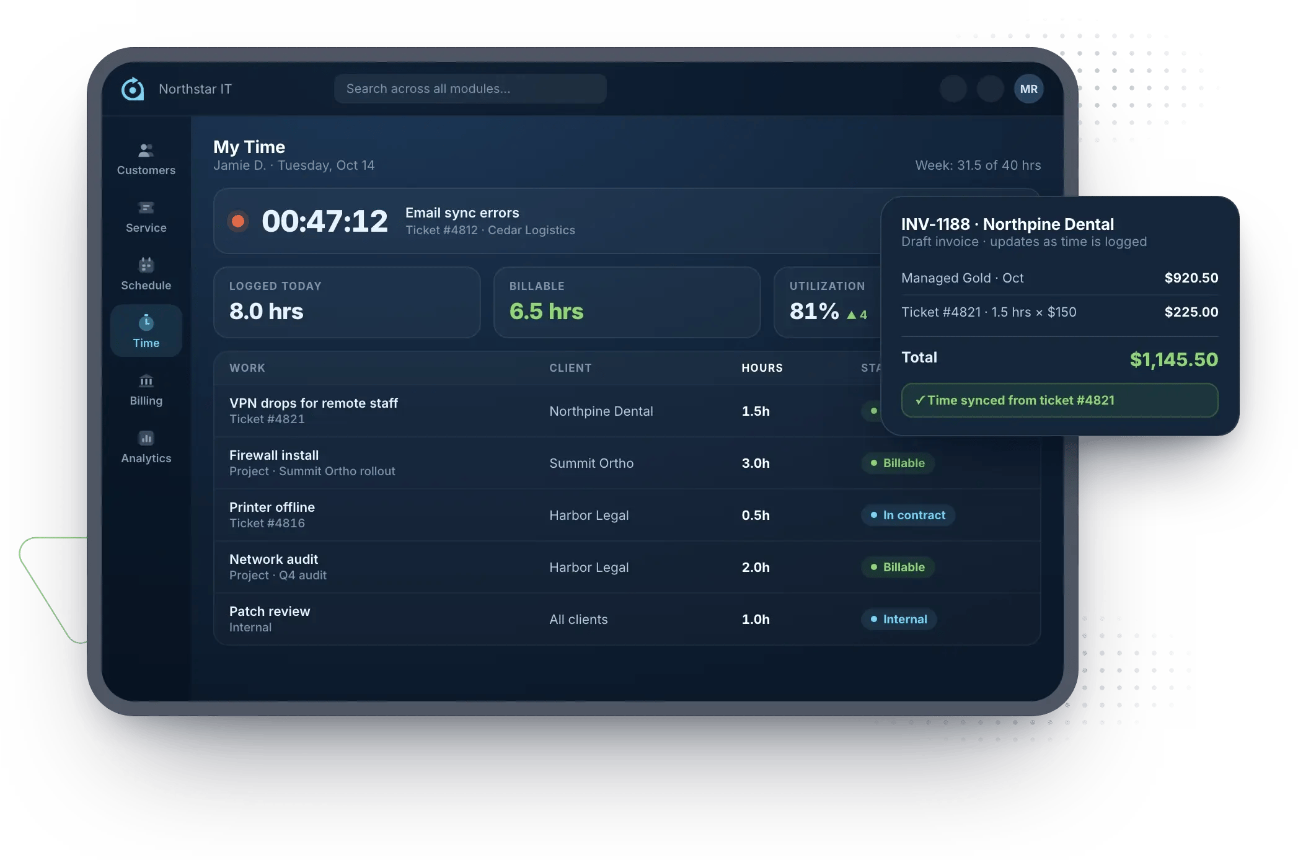
Task: Click the 0.5h hours for Printer offline
Action: click(756, 516)
